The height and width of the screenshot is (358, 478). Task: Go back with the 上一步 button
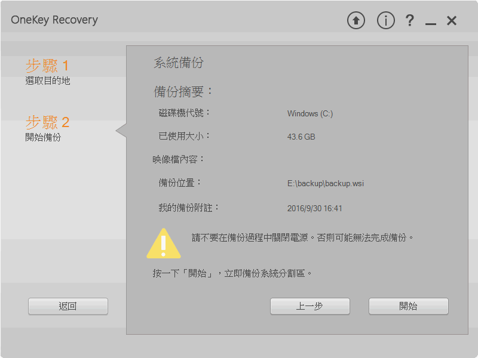(310, 306)
